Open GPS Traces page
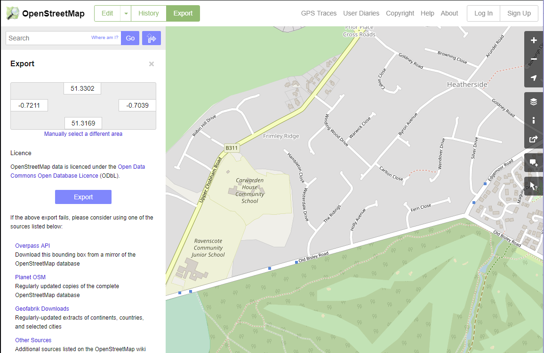Image resolution: width=544 pixels, height=353 pixels. [x=319, y=13]
